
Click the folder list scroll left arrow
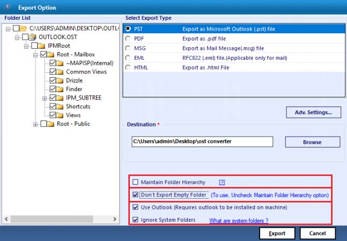(6, 219)
